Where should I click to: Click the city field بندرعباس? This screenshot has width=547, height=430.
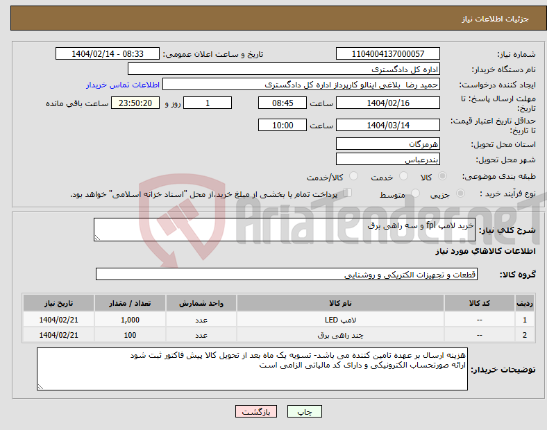(x=387, y=160)
